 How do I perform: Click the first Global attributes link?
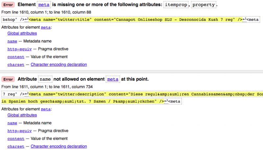(x=22, y=34)
